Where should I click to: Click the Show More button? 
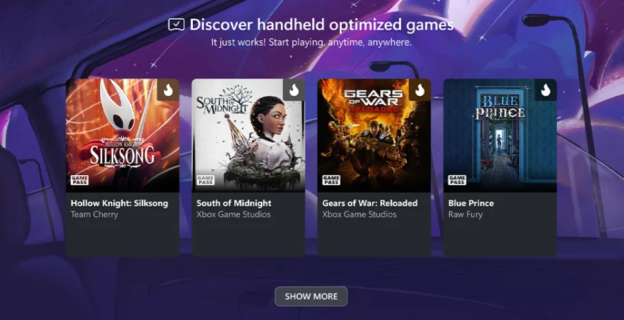point(311,296)
